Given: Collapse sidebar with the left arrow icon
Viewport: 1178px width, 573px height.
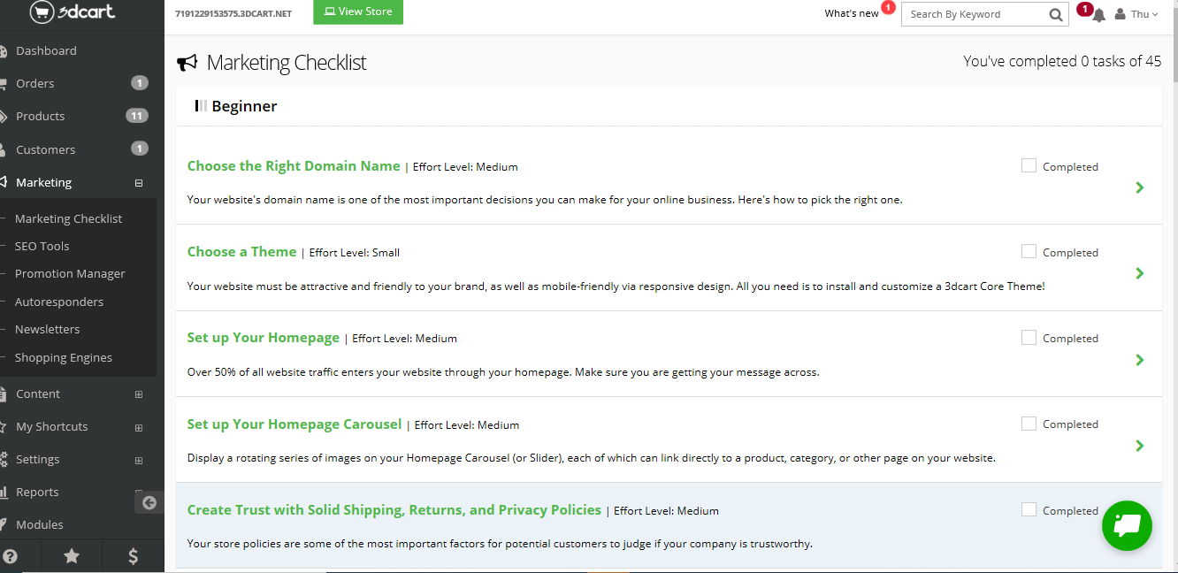Looking at the screenshot, I should pyautogui.click(x=149, y=502).
